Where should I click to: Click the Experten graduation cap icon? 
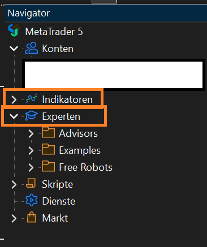coord(32,115)
